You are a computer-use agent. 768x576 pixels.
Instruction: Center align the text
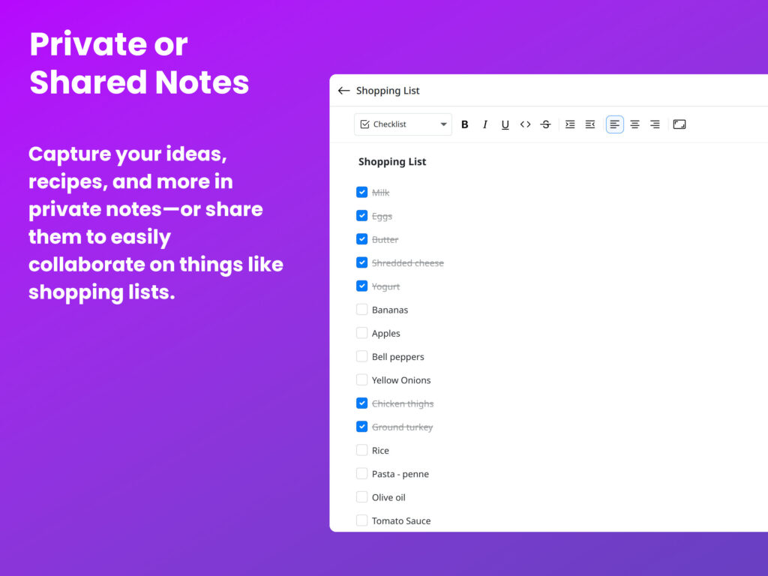634,124
